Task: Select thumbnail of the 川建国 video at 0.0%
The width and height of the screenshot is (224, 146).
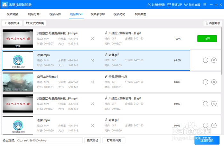Action: click(18, 104)
